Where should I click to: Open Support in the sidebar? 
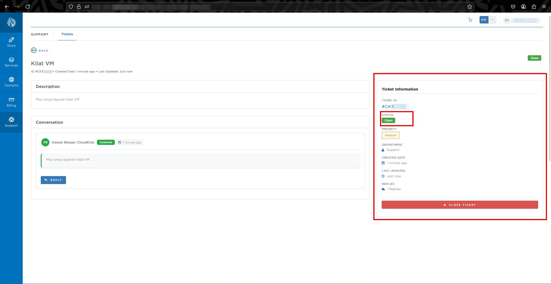pyautogui.click(x=11, y=122)
